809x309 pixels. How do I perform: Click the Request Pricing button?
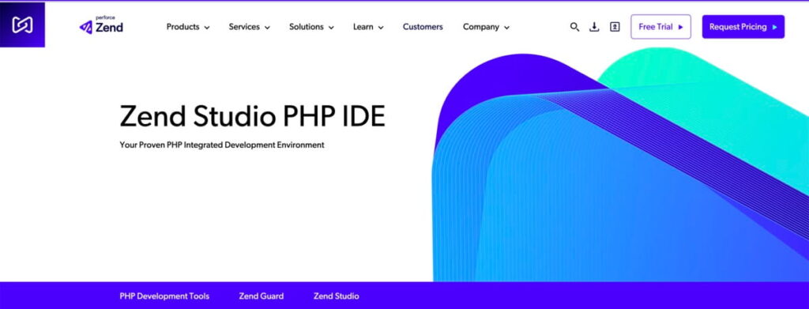(x=743, y=27)
